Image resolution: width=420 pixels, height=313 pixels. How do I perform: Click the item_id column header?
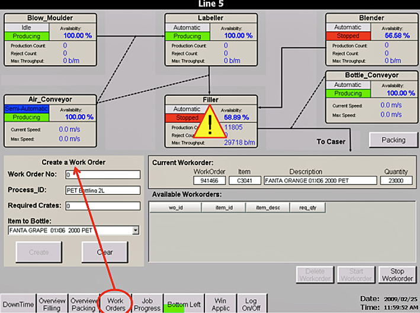[224, 208]
